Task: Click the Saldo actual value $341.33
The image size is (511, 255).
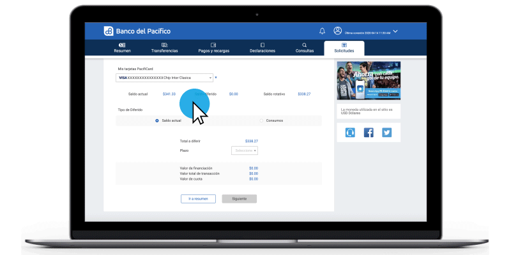Action: pos(169,94)
